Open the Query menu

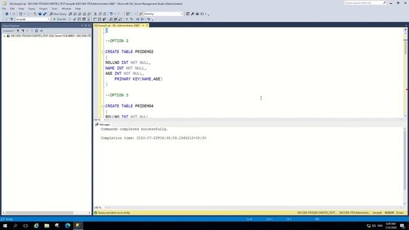(31, 8)
